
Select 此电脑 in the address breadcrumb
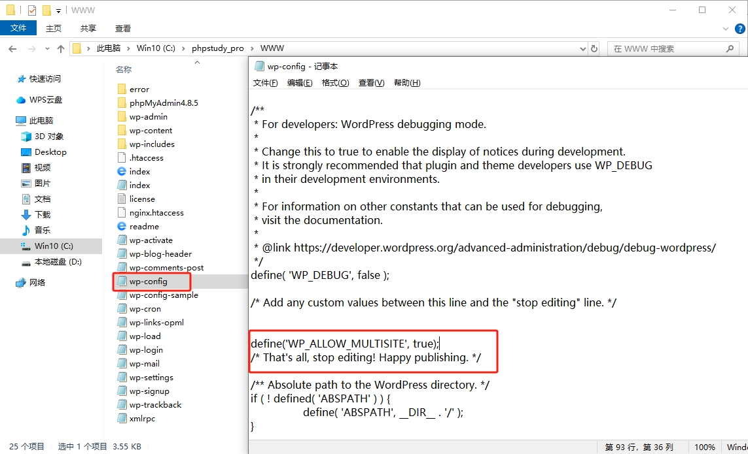108,48
